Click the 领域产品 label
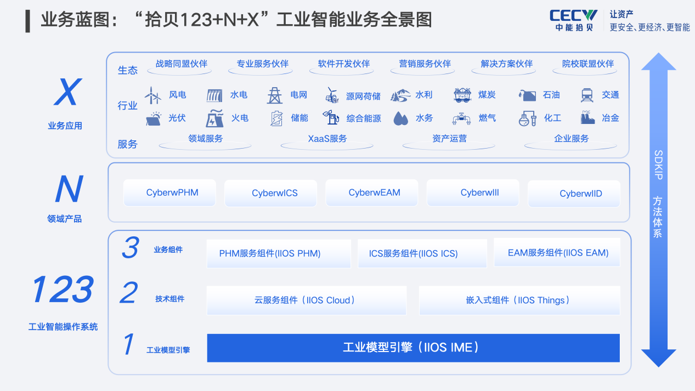 tap(65, 219)
